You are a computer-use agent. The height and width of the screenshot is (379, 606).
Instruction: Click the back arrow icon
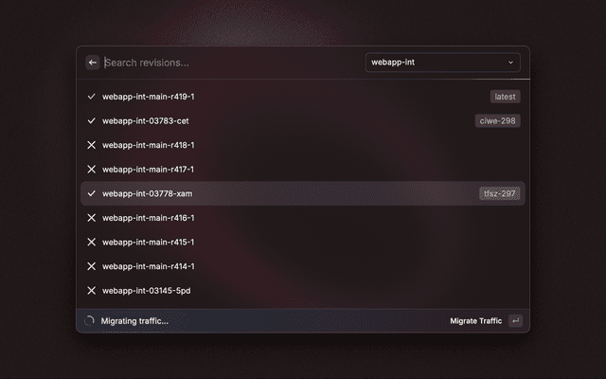coord(93,63)
